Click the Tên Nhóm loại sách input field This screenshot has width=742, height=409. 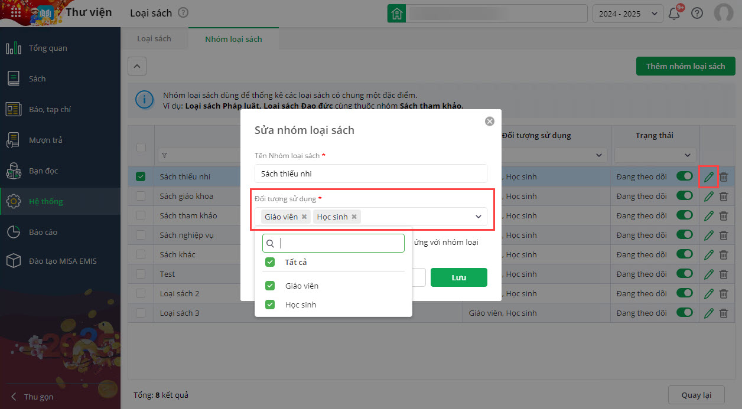point(371,174)
